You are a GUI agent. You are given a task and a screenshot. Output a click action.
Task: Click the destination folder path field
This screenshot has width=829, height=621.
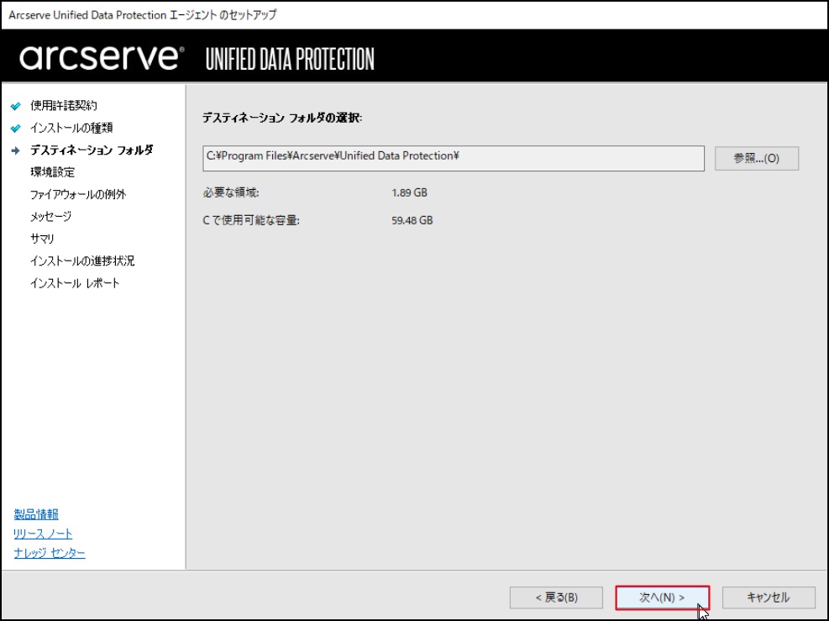(x=453, y=158)
